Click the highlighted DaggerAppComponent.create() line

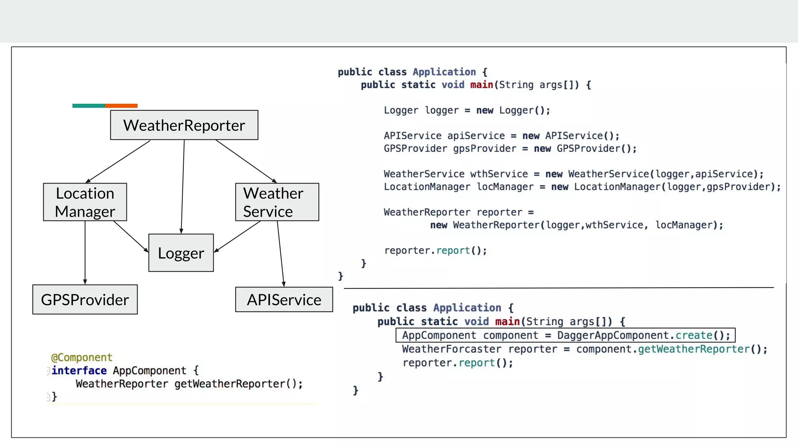click(565, 335)
